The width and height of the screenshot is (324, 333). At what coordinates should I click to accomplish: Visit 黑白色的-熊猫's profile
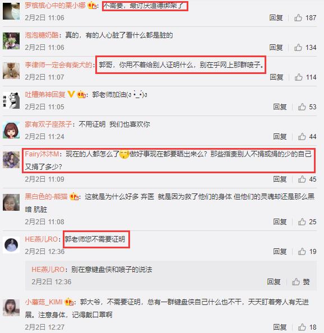[x=46, y=196]
